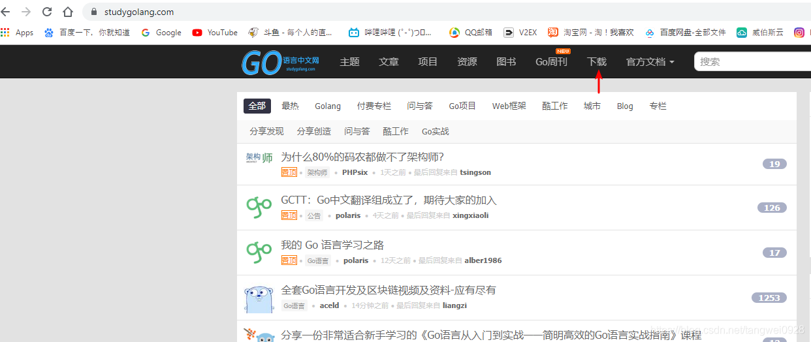Open the 威伯斯云 bookmark
811x342 pixels.
[760, 32]
